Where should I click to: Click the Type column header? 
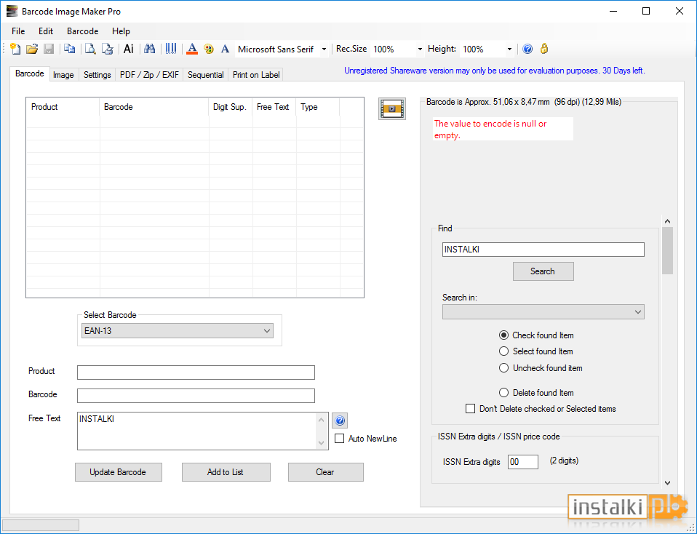317,107
